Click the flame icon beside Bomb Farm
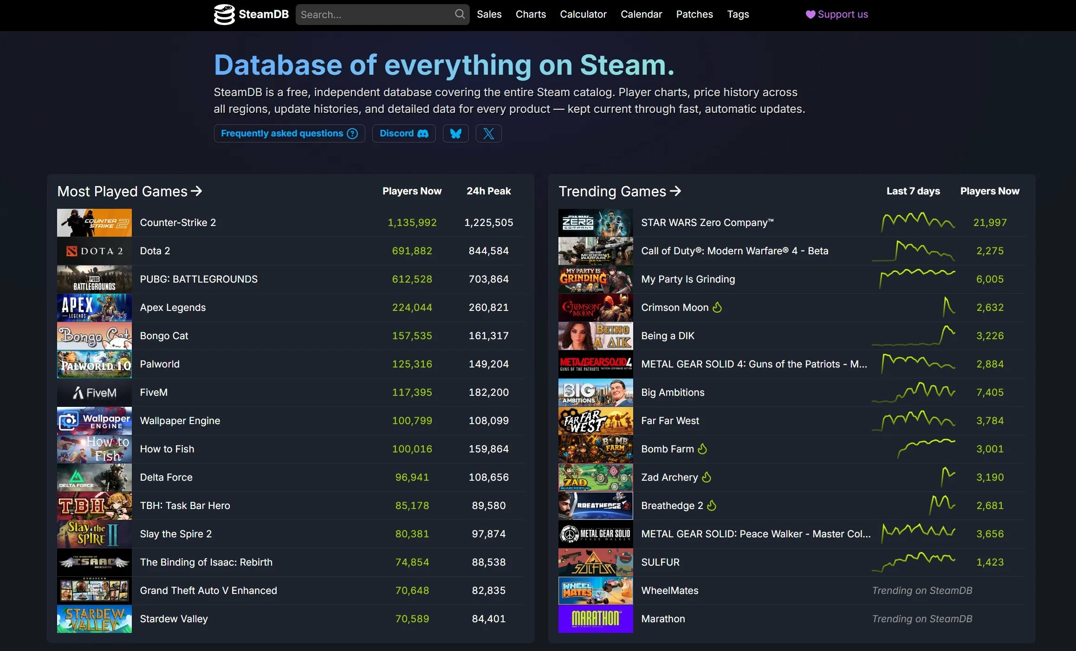Image resolution: width=1076 pixels, height=651 pixels. point(702,449)
